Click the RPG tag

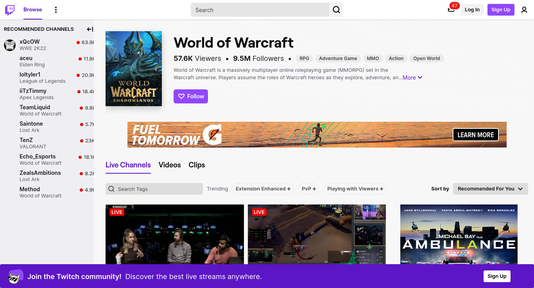click(x=304, y=59)
